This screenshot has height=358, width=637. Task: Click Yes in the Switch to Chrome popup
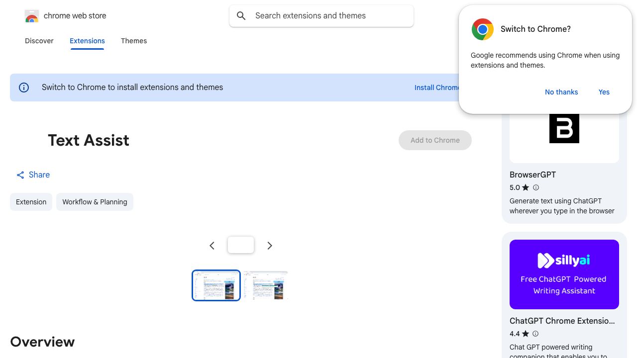tap(604, 92)
